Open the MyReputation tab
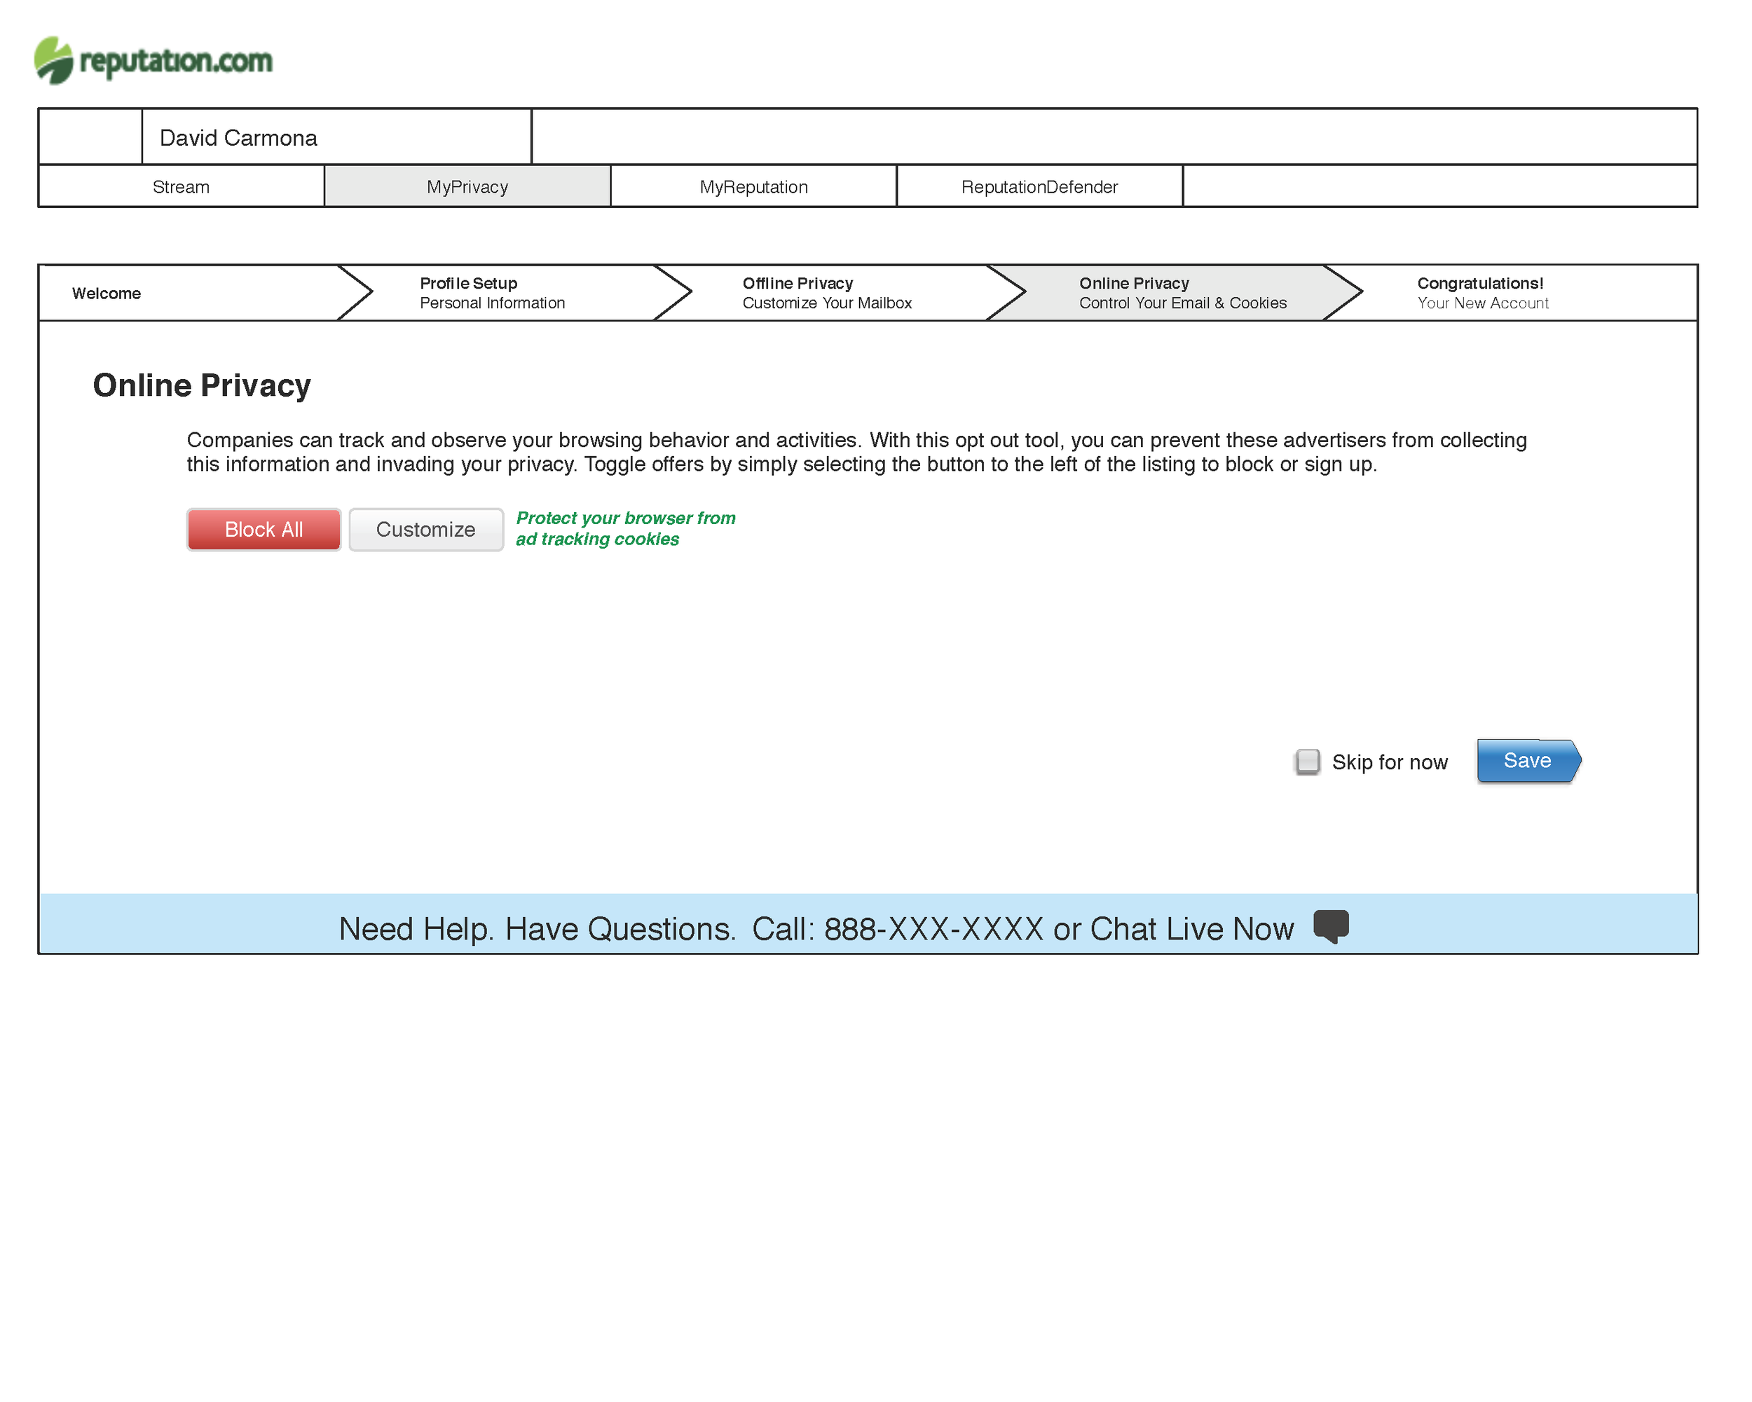Image resolution: width=1752 pixels, height=1402 pixels. (x=753, y=187)
